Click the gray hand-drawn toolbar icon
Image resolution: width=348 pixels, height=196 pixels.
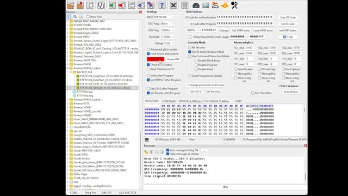(x=132, y=5)
